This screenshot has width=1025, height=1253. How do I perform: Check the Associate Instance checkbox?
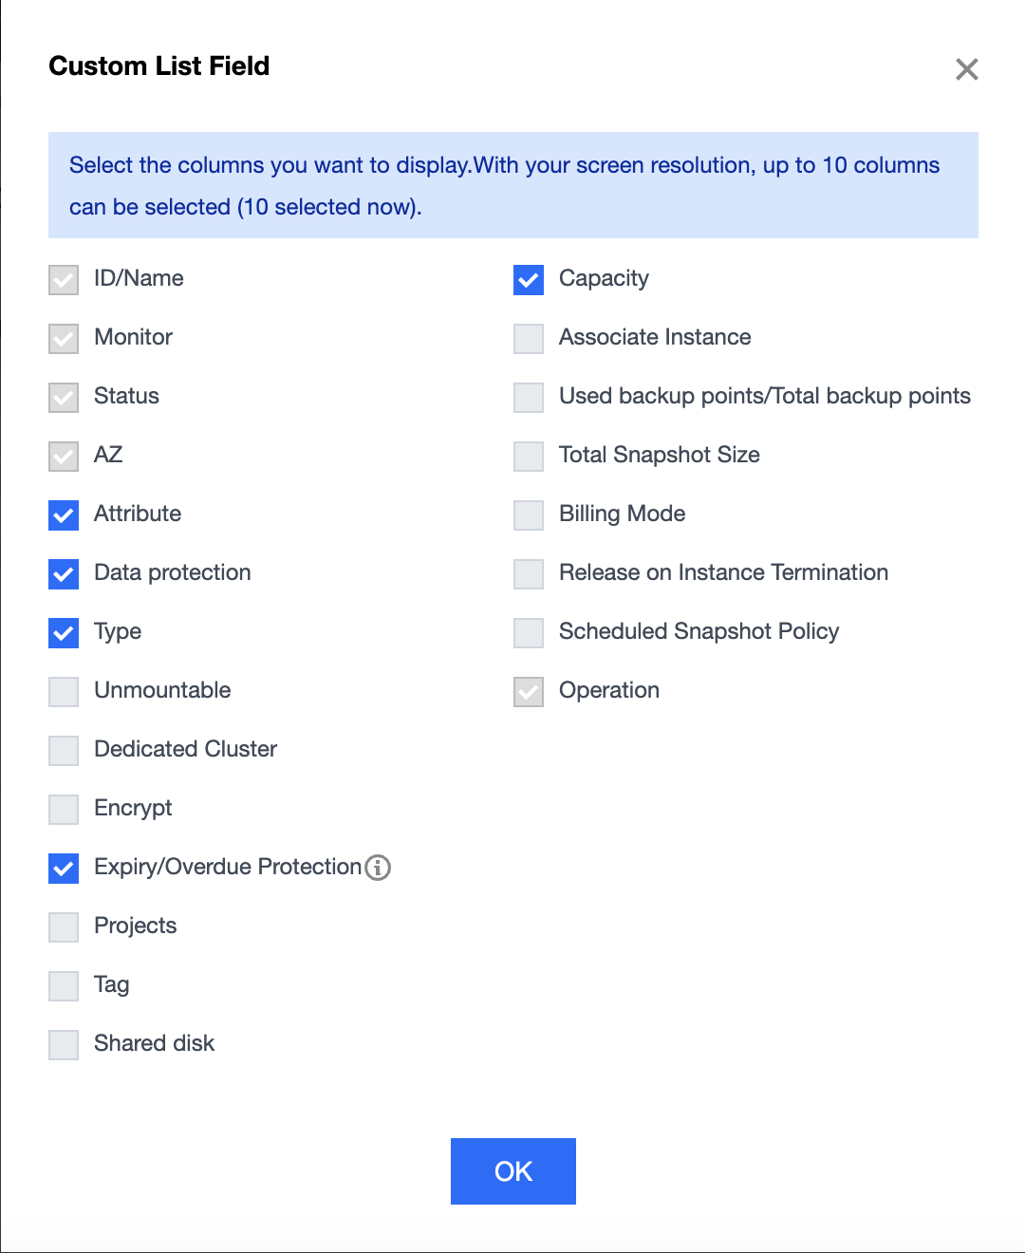tap(529, 339)
